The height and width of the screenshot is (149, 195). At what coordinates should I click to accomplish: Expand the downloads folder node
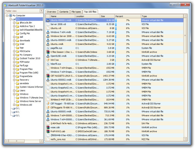(14, 41)
